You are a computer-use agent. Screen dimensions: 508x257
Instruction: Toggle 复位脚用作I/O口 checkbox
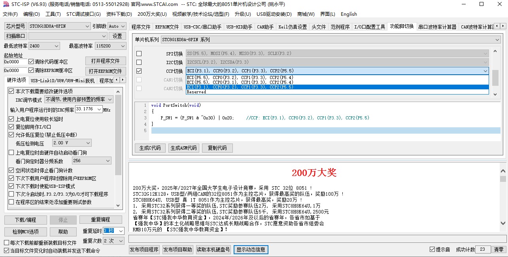point(11,127)
